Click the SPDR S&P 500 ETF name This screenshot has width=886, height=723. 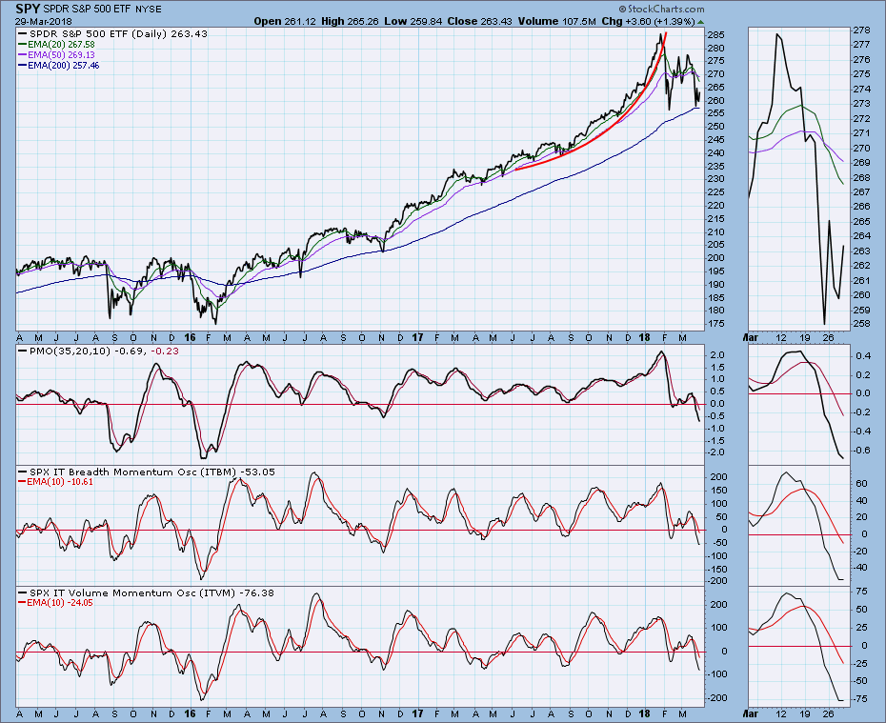89,10
